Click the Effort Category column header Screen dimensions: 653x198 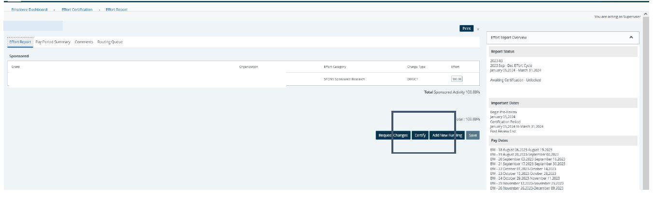(x=335, y=66)
